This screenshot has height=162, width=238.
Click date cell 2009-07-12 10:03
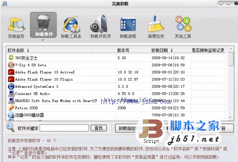coord(168,79)
